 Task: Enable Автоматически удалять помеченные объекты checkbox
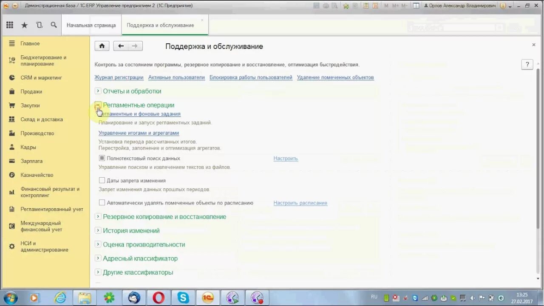click(x=102, y=203)
